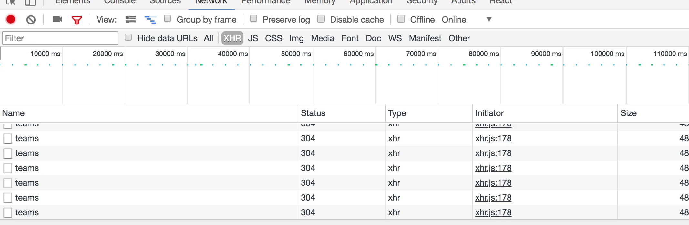Clear the network log with the block icon

pyautogui.click(x=31, y=20)
